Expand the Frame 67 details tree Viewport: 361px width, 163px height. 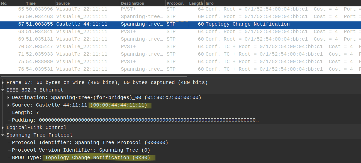tap(3, 83)
